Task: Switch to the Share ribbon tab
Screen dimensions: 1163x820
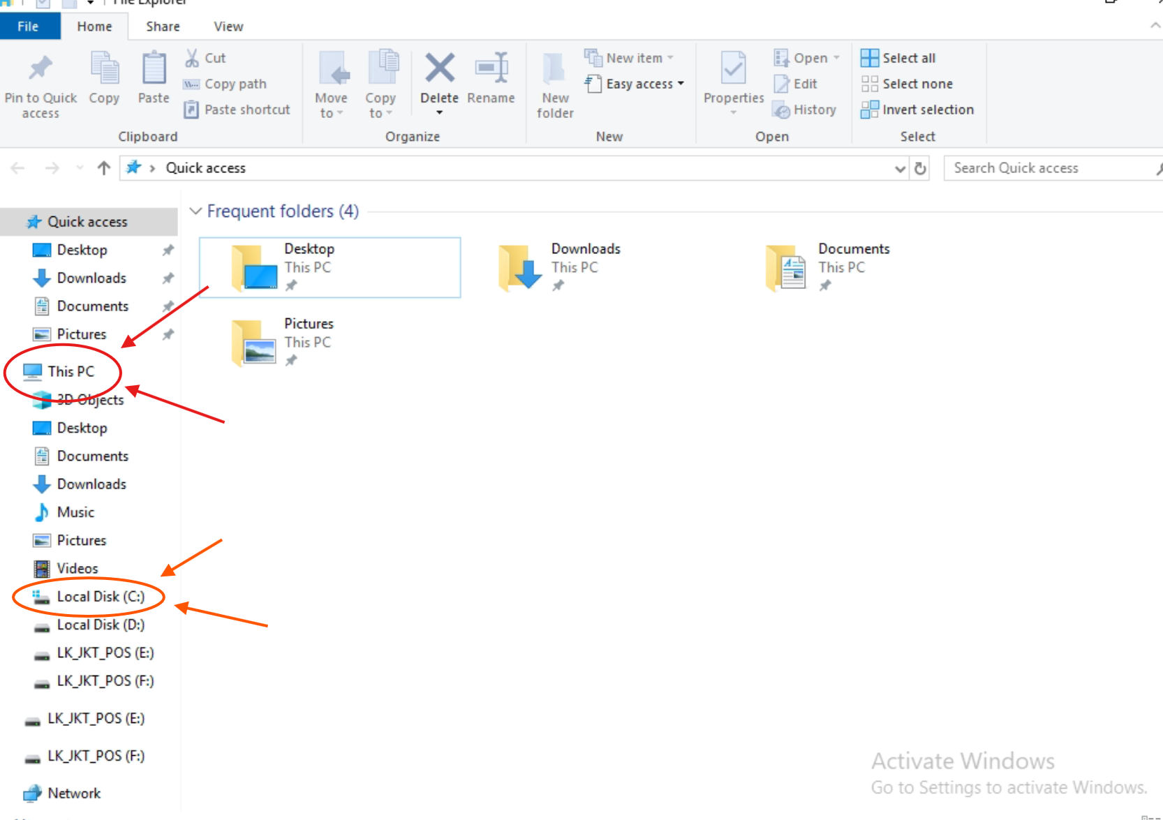Action: [163, 27]
